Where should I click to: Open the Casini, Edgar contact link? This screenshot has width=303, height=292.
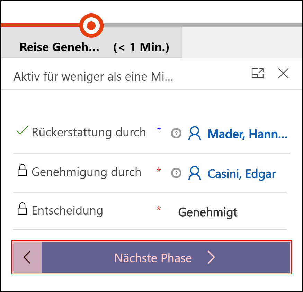click(x=242, y=174)
